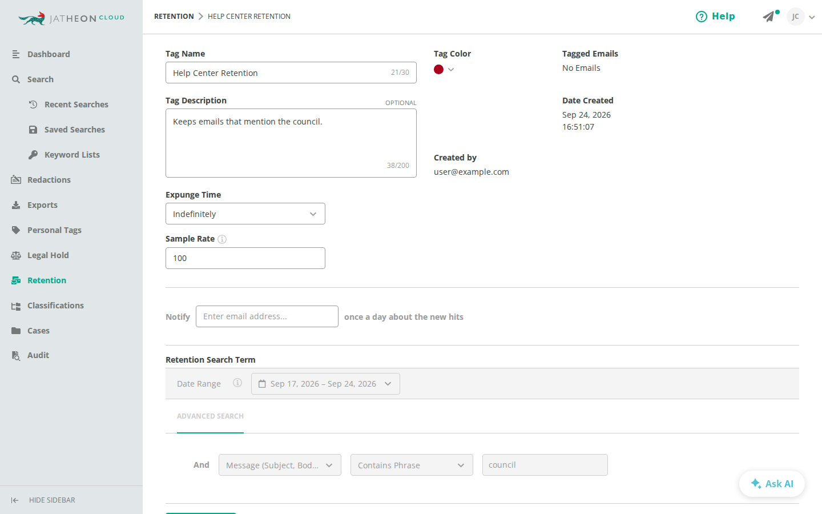The image size is (822, 514).
Task: Click the notifications paper plane icon
Action: pyautogui.click(x=769, y=17)
